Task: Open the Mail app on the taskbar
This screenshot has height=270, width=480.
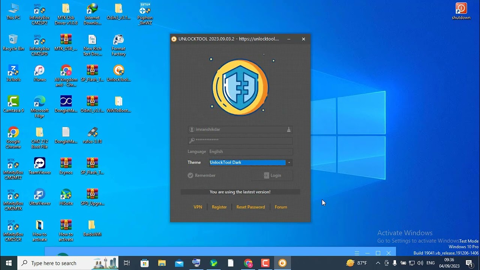Action: coord(179,263)
